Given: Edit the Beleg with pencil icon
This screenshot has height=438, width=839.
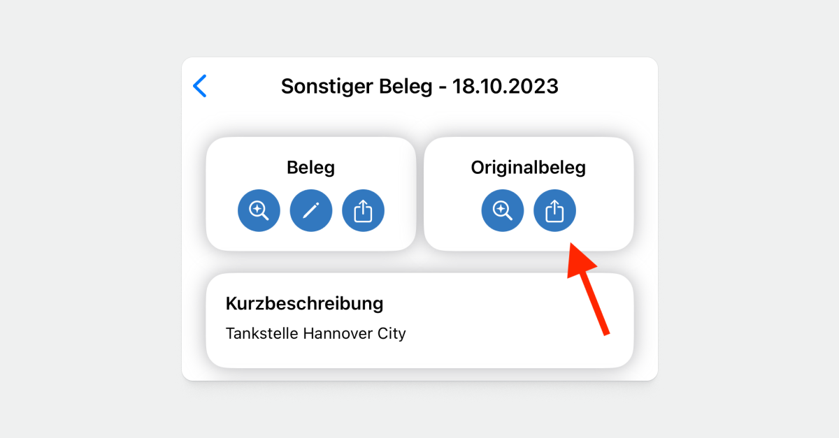Looking at the screenshot, I should click(x=311, y=210).
